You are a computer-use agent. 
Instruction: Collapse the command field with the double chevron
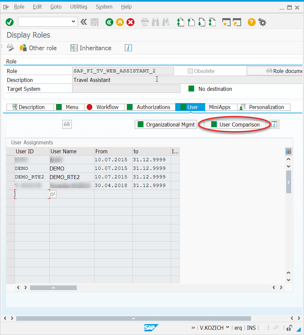coord(84,22)
